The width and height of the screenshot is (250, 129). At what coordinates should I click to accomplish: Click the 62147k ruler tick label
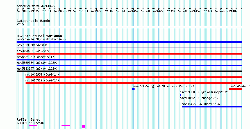(220, 11)
